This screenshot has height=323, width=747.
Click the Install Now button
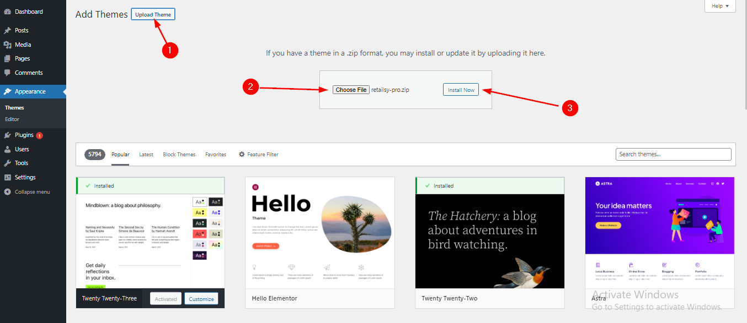click(x=461, y=90)
